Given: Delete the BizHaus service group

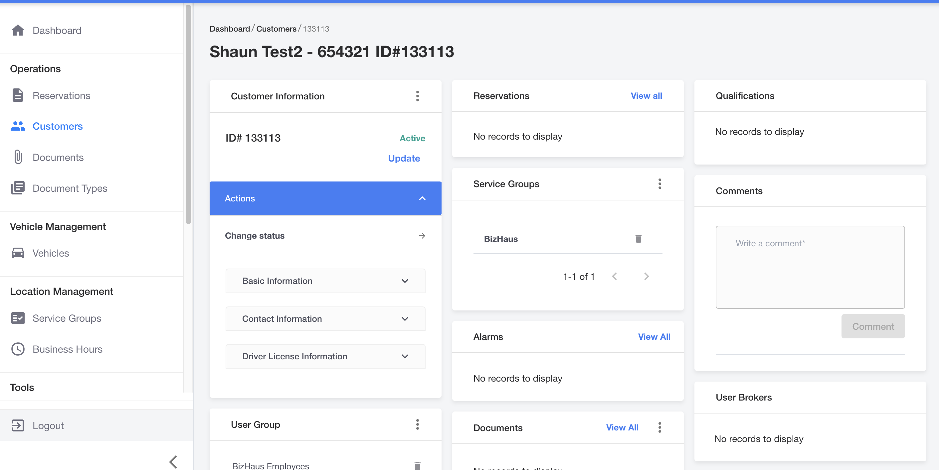Looking at the screenshot, I should point(638,239).
